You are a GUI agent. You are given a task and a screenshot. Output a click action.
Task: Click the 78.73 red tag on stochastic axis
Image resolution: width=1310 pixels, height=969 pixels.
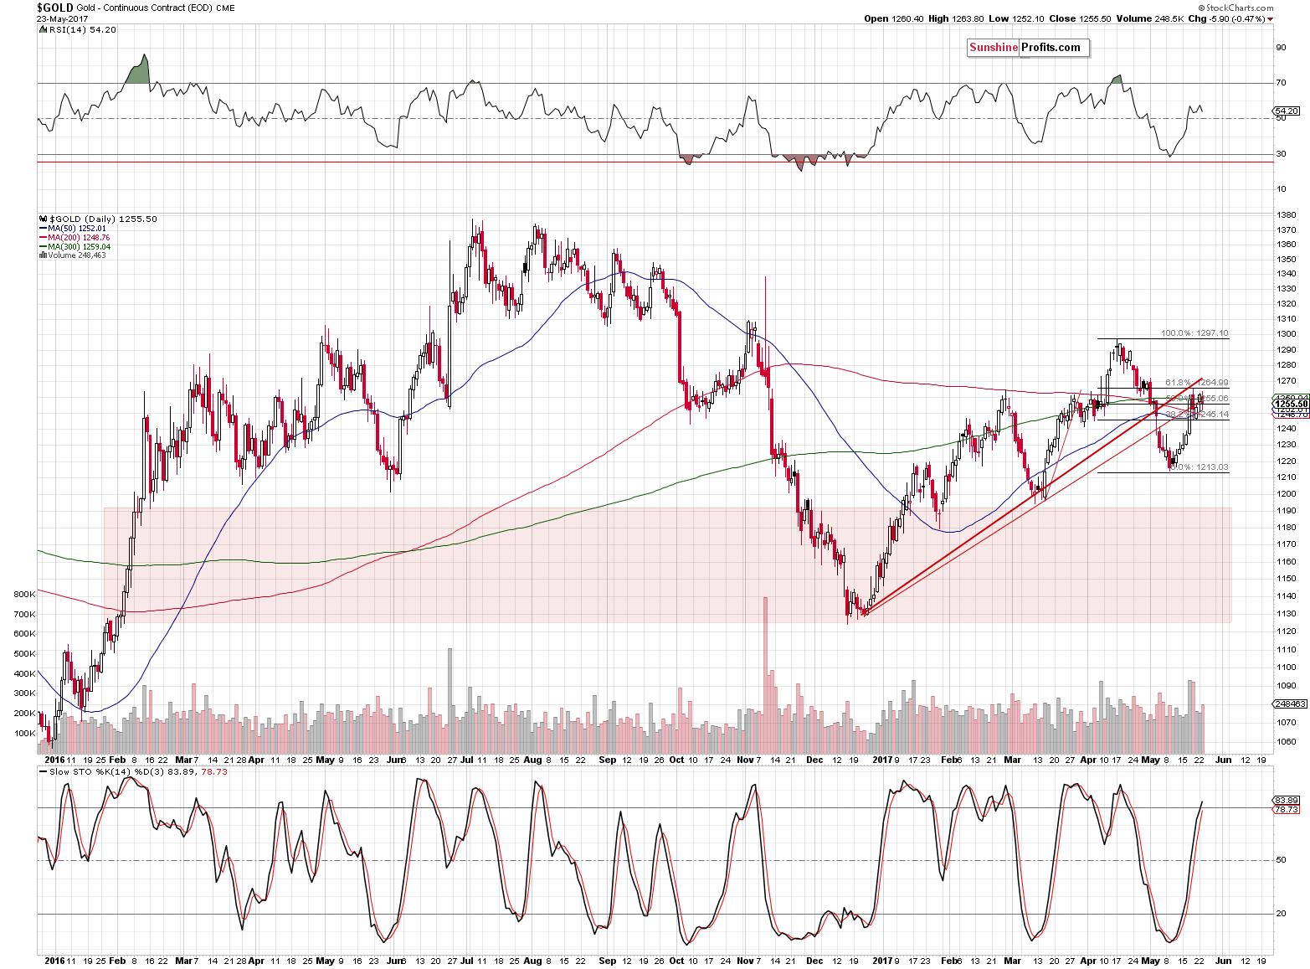[1286, 809]
